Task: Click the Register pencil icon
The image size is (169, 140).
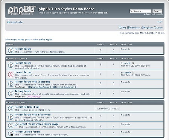Action: 142,27
